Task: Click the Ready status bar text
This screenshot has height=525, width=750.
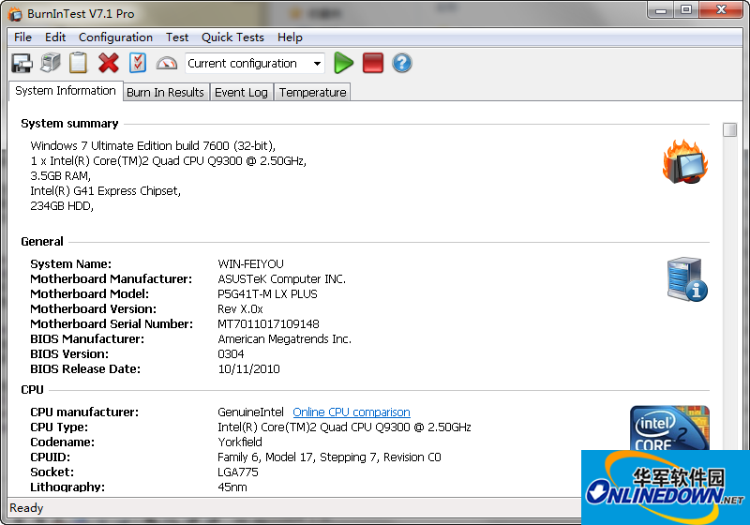Action: click(26, 508)
